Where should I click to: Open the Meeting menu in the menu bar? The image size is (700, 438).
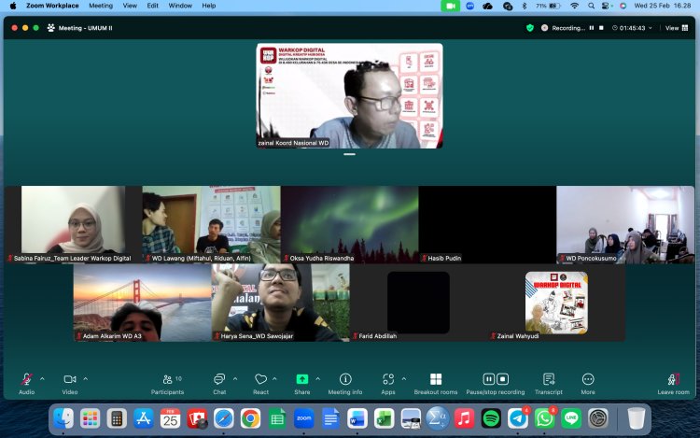[101, 6]
